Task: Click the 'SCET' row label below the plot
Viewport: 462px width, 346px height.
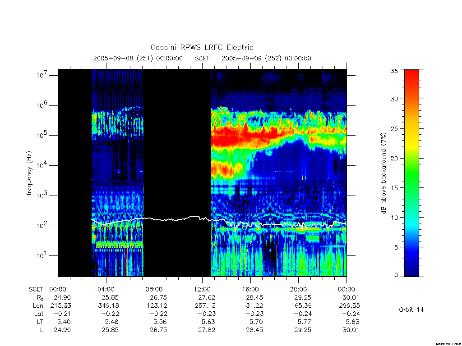Action: [36, 289]
